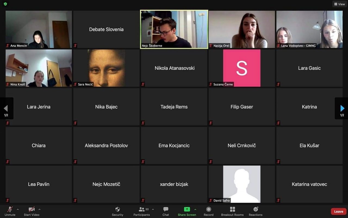Screen dimensions: 348x218
Task: Click muted mic icon on Nika Bajec tile
Action: pyautogui.click(x=75, y=123)
